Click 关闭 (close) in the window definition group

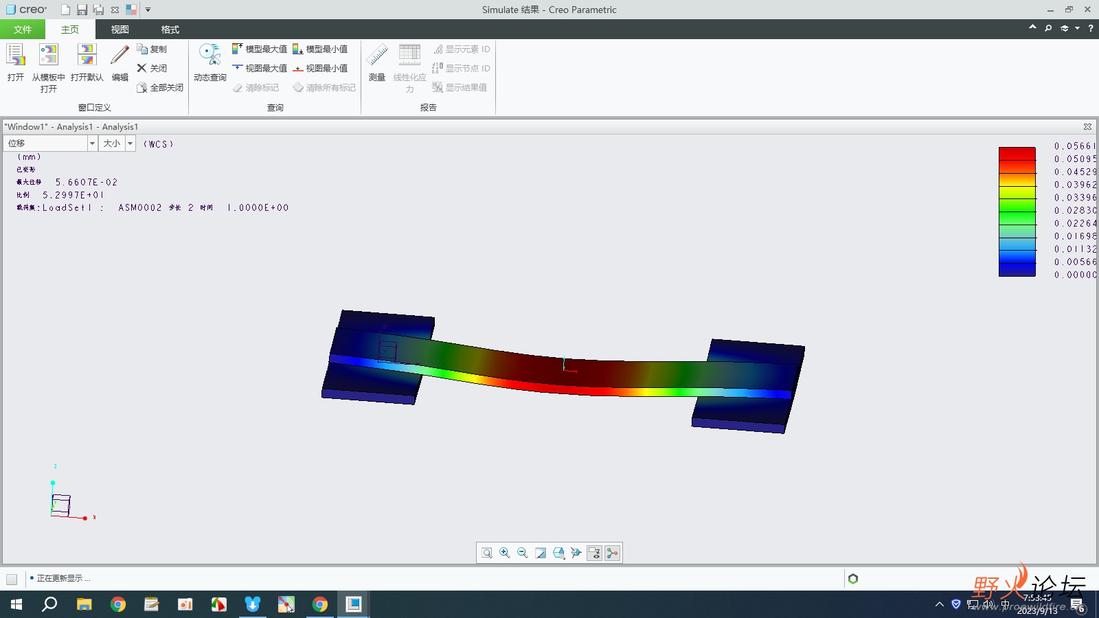click(152, 68)
